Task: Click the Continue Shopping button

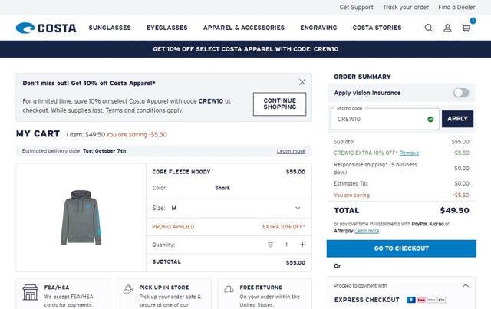Action: pyautogui.click(x=279, y=104)
